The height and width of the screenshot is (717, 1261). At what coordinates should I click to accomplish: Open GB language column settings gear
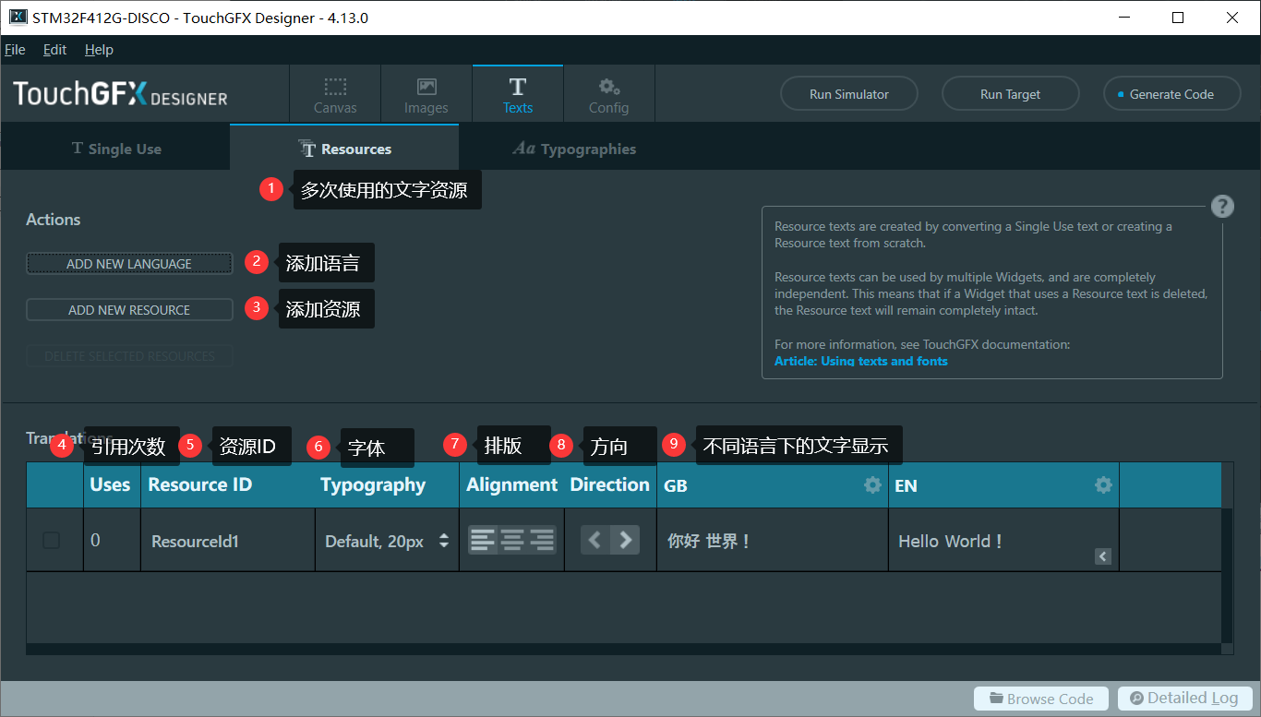[872, 484]
